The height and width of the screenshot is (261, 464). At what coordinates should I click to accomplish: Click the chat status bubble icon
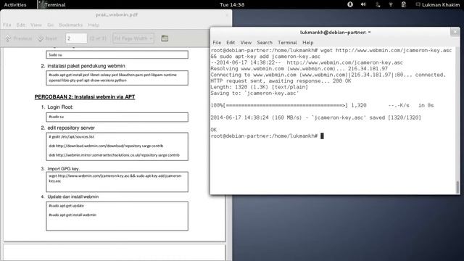pos(418,4)
